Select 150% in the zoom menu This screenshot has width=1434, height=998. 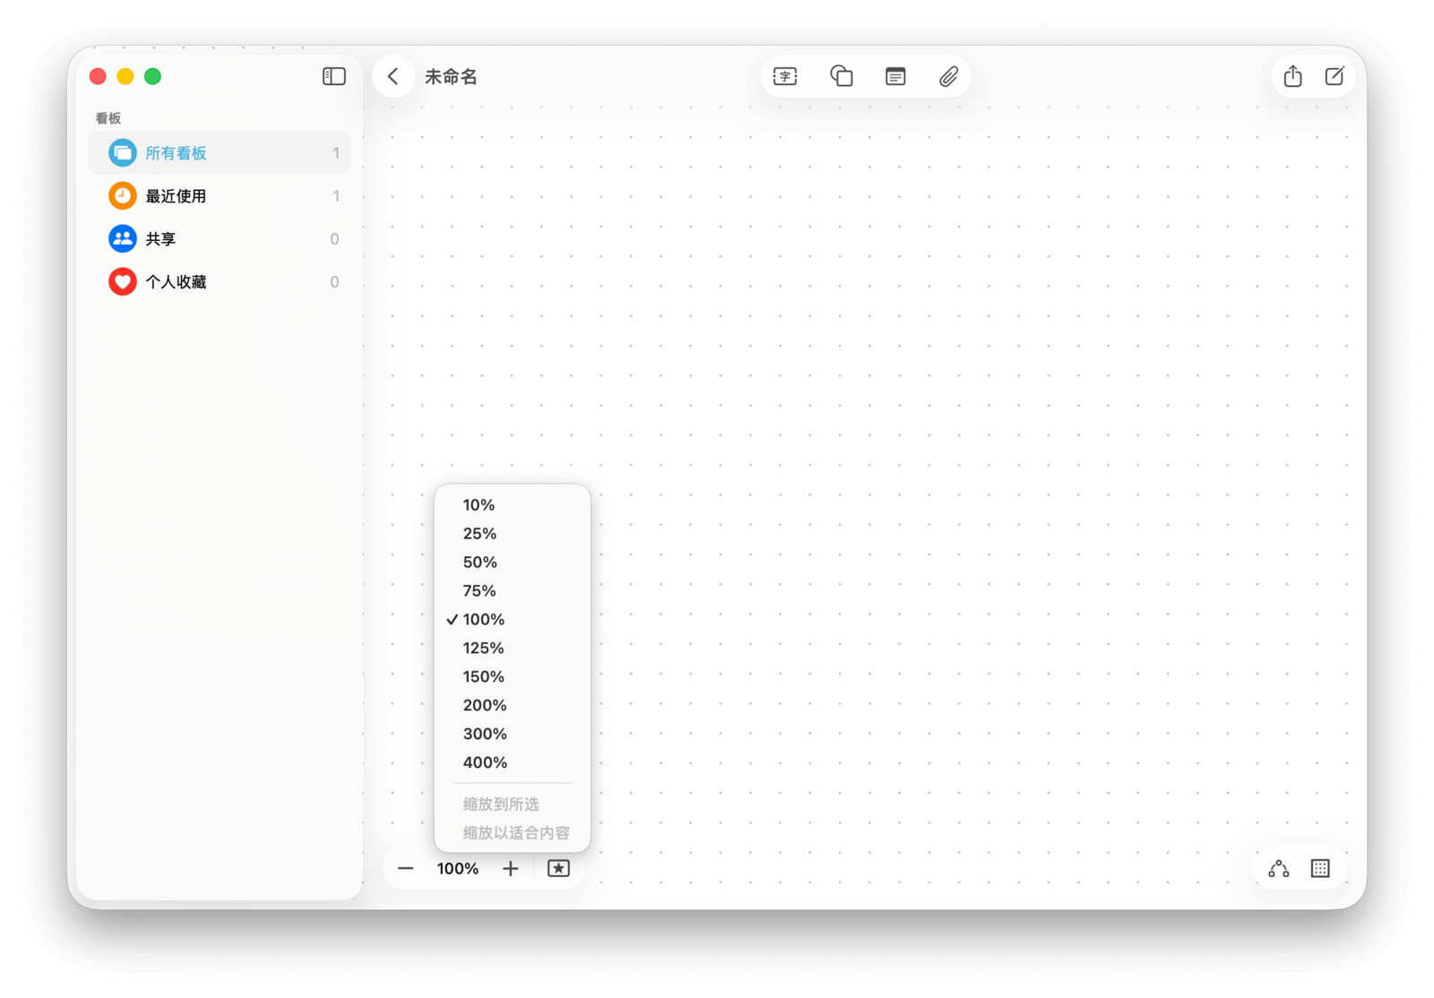point(513,677)
